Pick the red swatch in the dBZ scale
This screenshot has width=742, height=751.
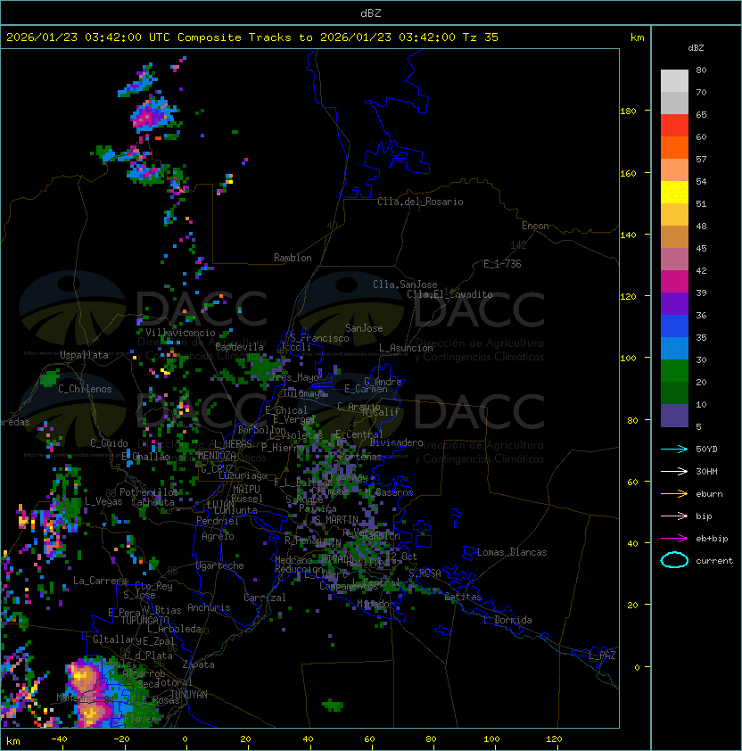pos(674,126)
